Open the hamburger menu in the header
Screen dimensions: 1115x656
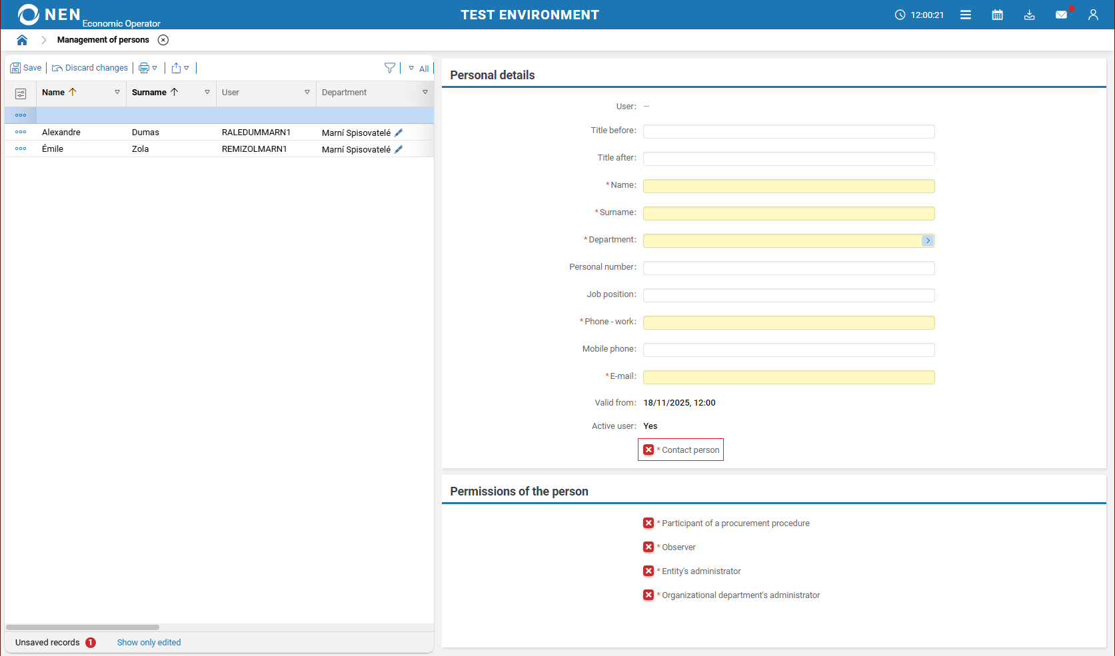[x=966, y=14]
